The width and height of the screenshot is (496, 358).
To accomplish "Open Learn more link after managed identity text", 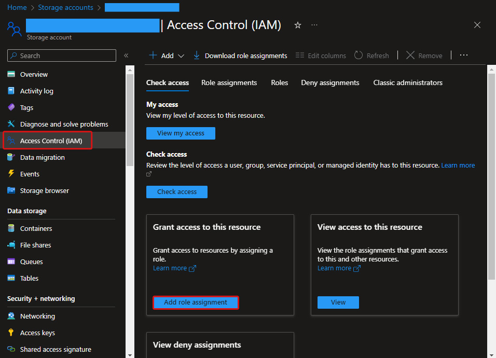I will click(x=458, y=165).
